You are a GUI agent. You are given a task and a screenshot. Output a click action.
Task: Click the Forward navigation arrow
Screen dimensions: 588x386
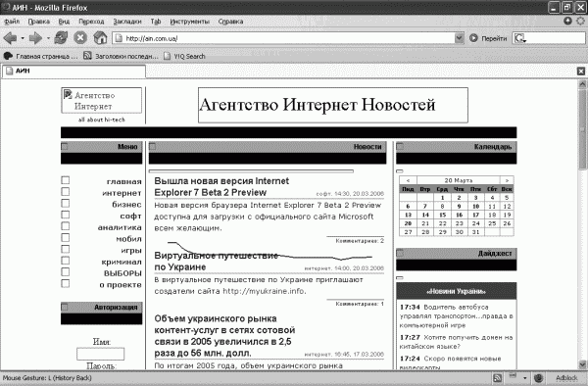click(x=35, y=38)
